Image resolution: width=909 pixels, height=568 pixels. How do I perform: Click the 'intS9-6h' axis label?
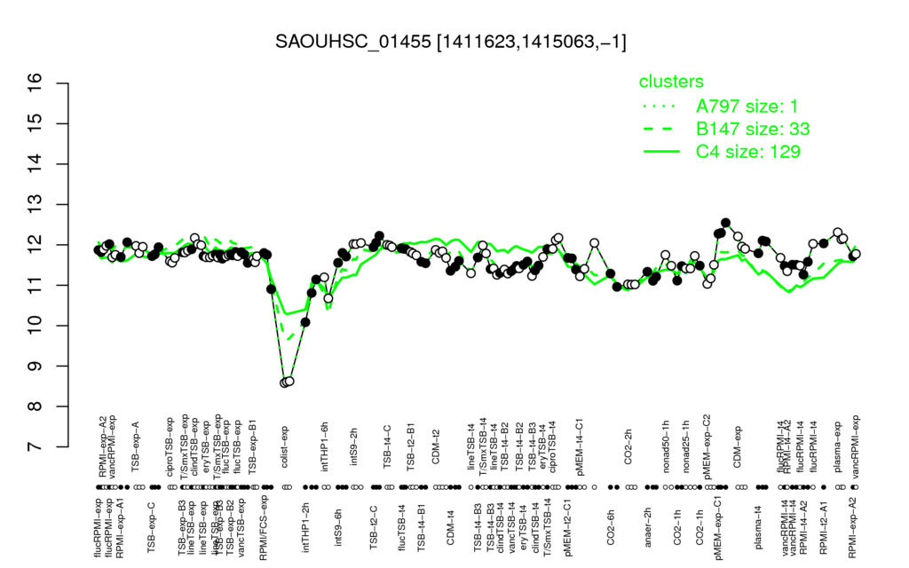338,527
